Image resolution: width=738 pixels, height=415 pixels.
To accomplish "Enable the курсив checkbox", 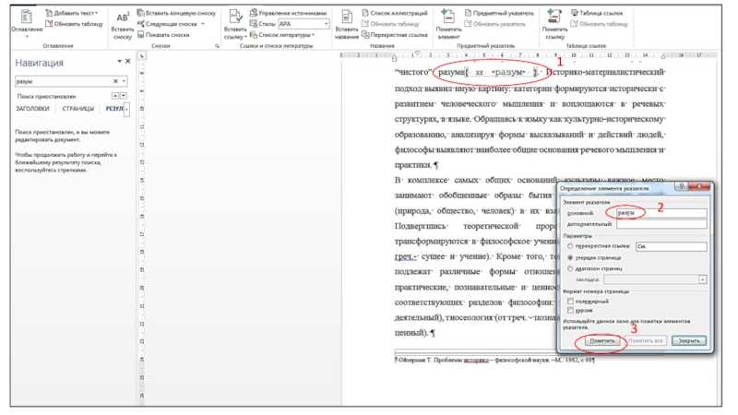I will [x=568, y=309].
